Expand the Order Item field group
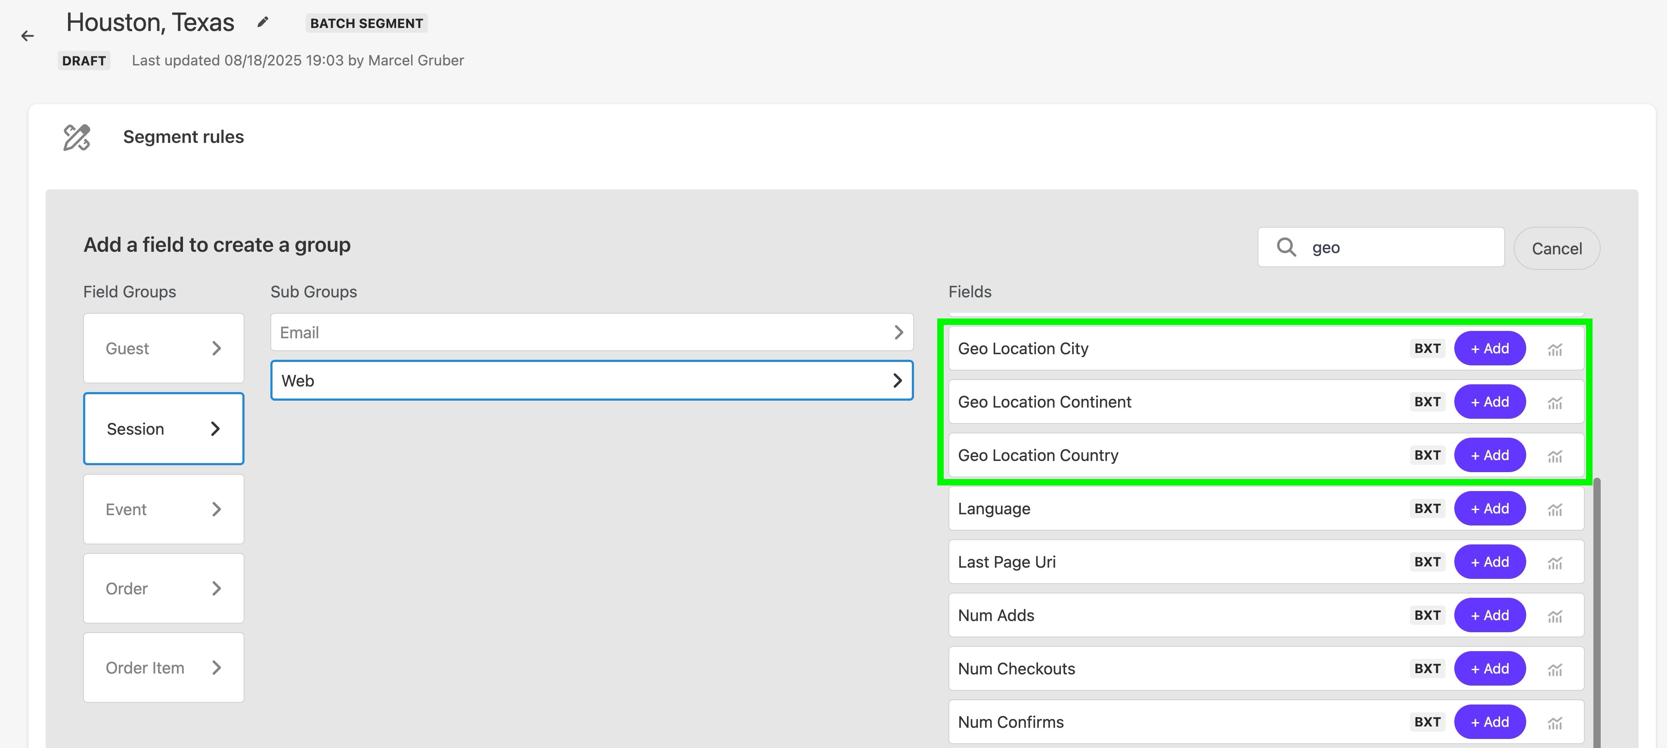 163,668
